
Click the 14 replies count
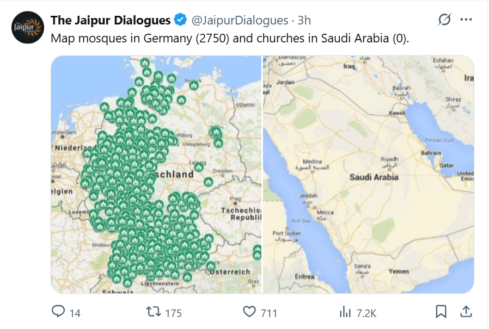tap(75, 313)
